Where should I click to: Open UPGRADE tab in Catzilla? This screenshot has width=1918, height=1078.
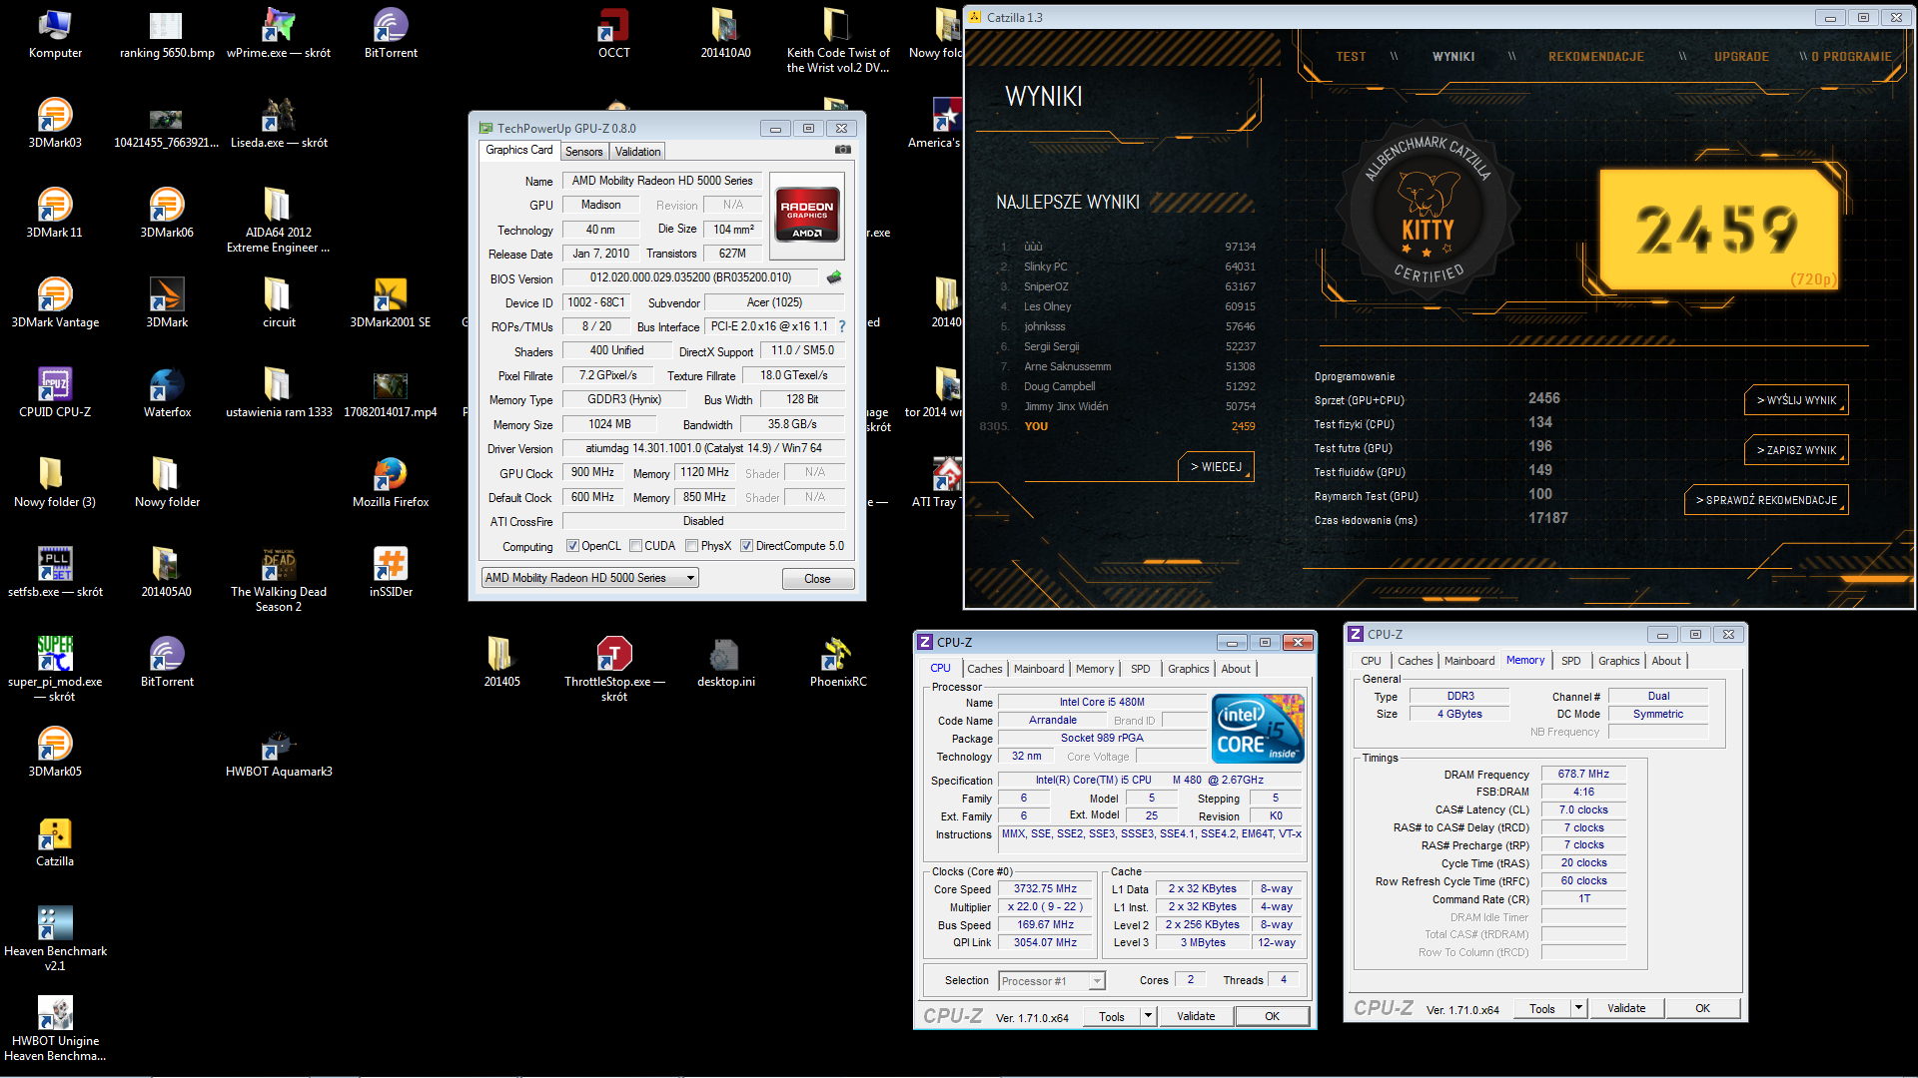point(1741,57)
